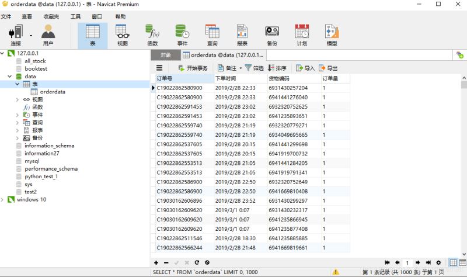The image size is (467, 277).
Task: Open the 收藏夹 menu
Action: click(51, 16)
